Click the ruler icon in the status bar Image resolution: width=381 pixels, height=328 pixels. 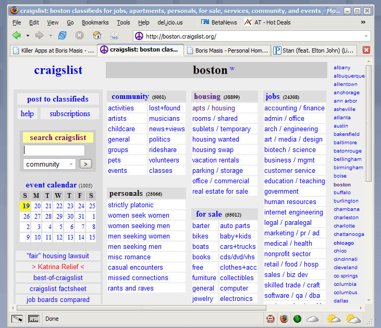(33, 319)
